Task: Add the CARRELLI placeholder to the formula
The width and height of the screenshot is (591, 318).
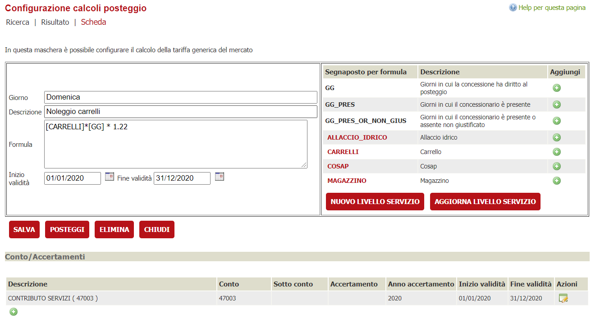Action: click(556, 152)
